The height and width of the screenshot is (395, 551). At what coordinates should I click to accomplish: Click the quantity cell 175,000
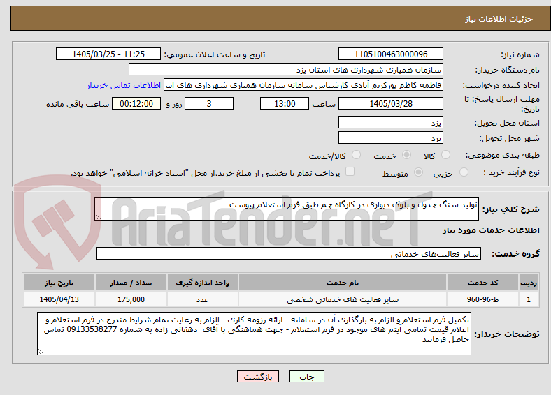coord(131,299)
